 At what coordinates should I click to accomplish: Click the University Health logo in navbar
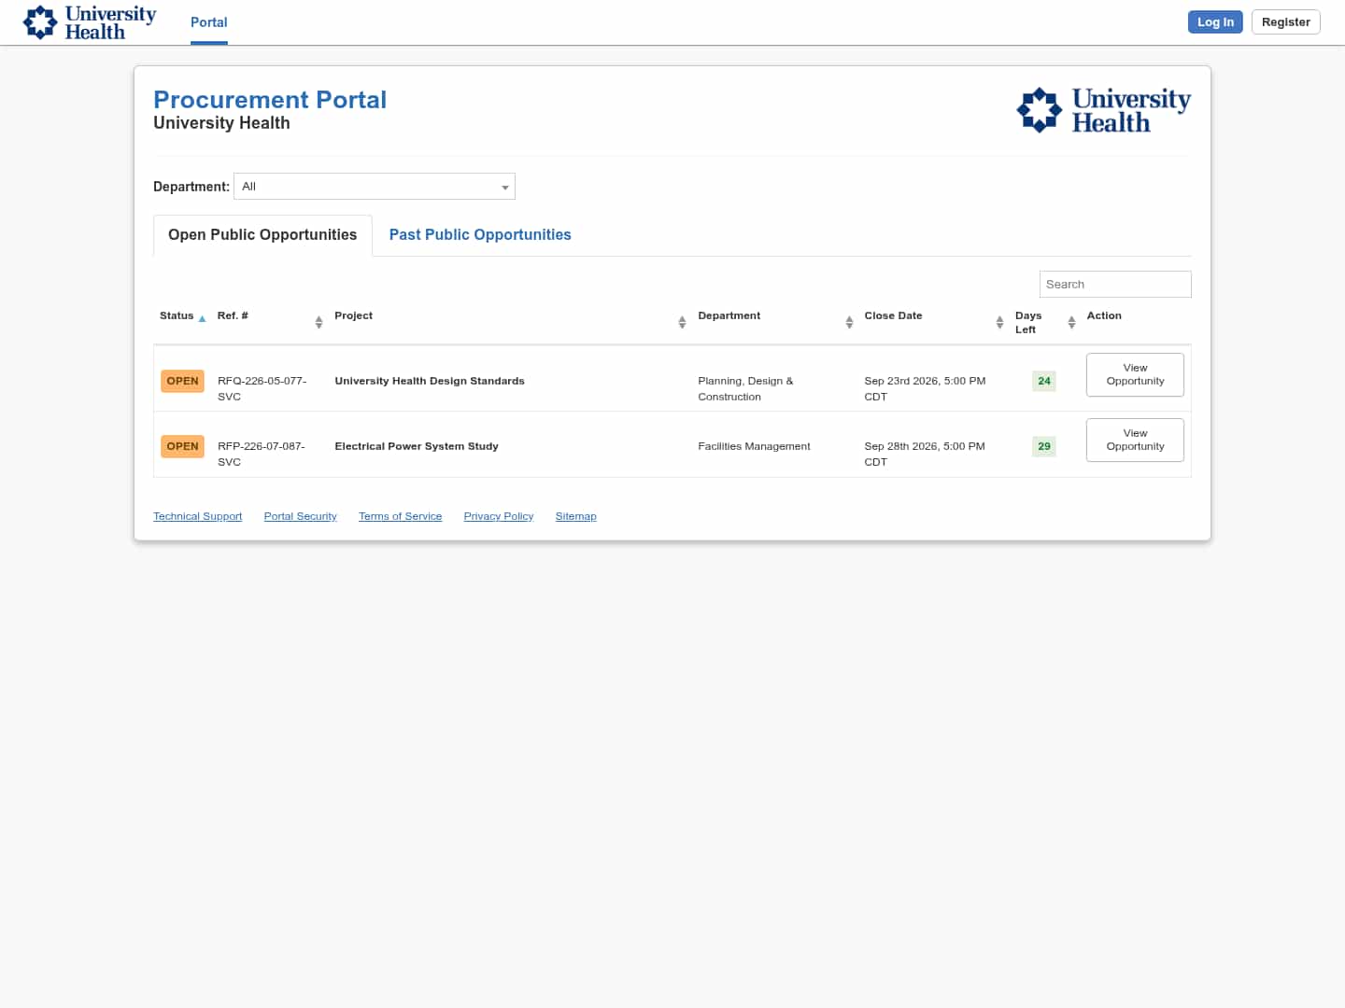pos(90,22)
